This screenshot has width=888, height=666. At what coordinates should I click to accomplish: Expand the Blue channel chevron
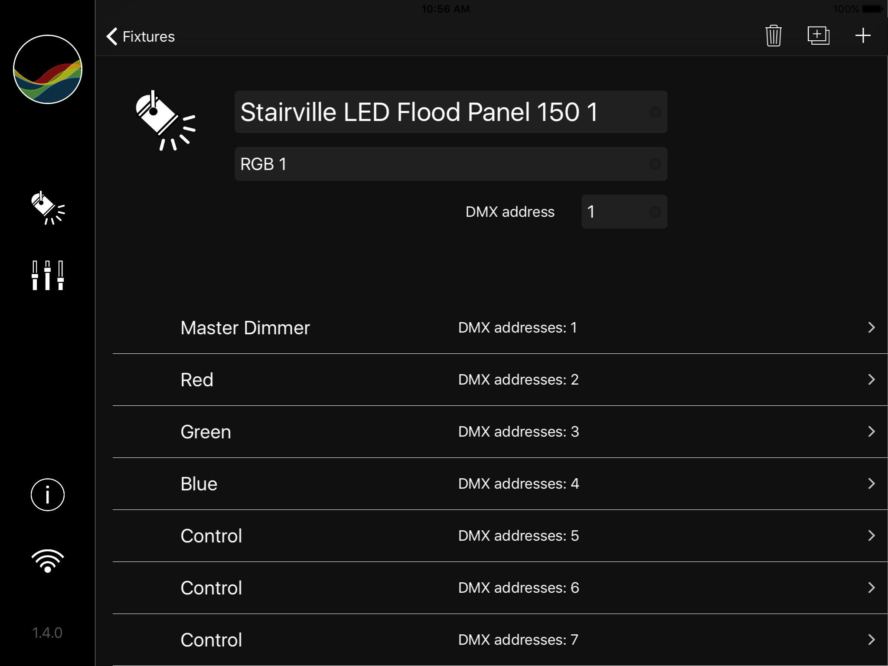pyautogui.click(x=871, y=484)
